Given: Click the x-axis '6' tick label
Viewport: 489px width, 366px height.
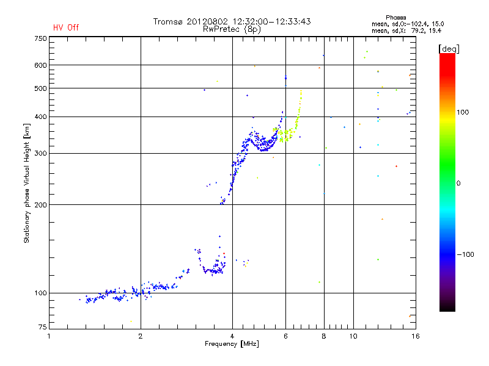Looking at the screenshot, I should pyautogui.click(x=285, y=336).
